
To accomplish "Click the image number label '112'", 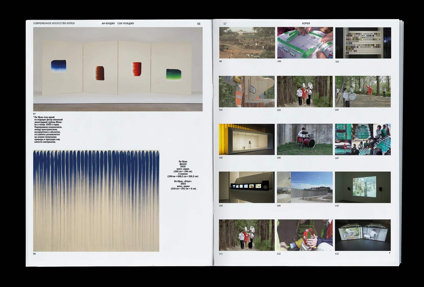I will [279, 254].
